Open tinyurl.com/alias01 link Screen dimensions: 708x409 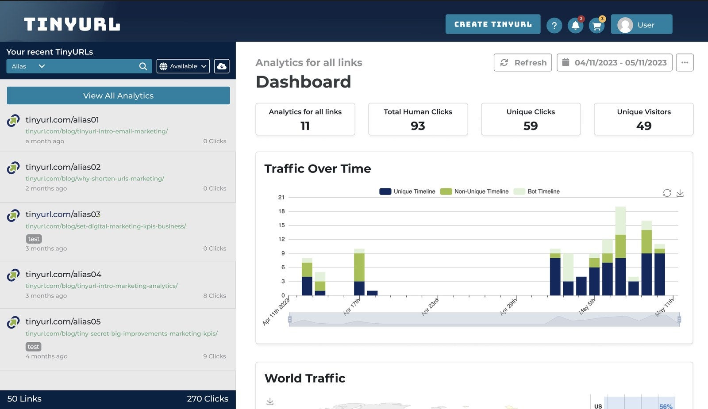(62, 120)
